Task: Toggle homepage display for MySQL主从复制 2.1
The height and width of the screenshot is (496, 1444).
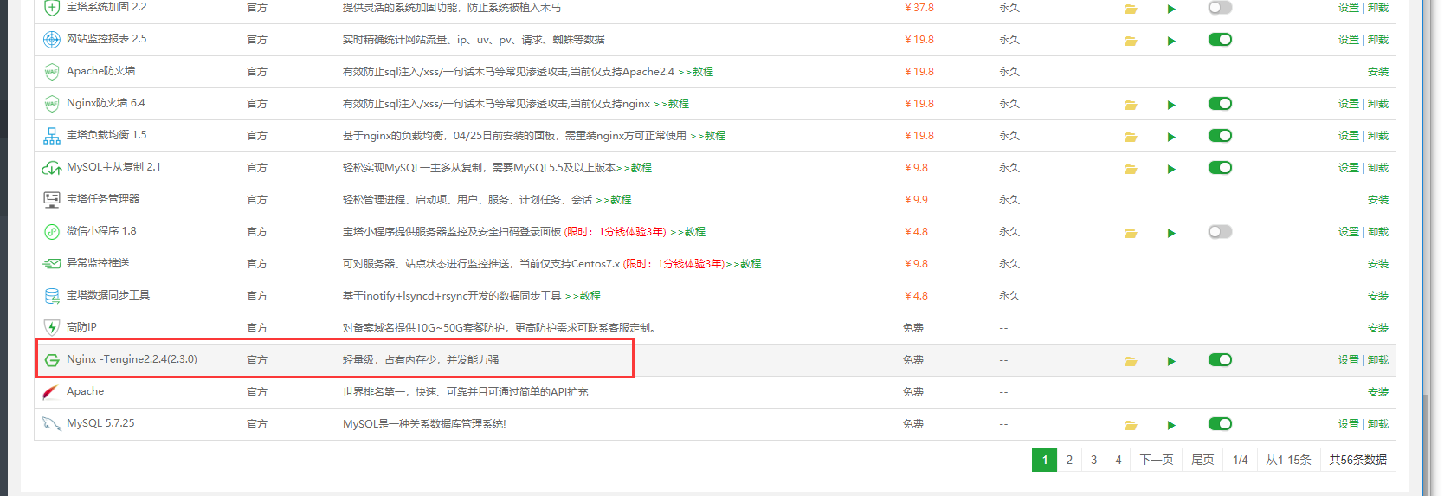Action: pos(1220,167)
